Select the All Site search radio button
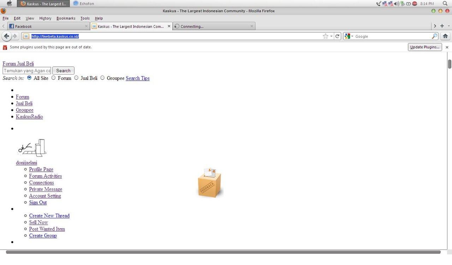The width and height of the screenshot is (452, 265). point(29,78)
